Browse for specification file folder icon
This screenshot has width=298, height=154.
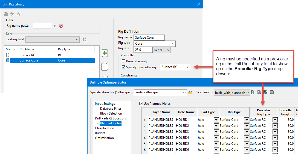click(190, 93)
